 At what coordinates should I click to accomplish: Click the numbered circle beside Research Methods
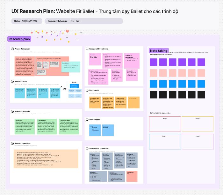click(x=12, y=111)
